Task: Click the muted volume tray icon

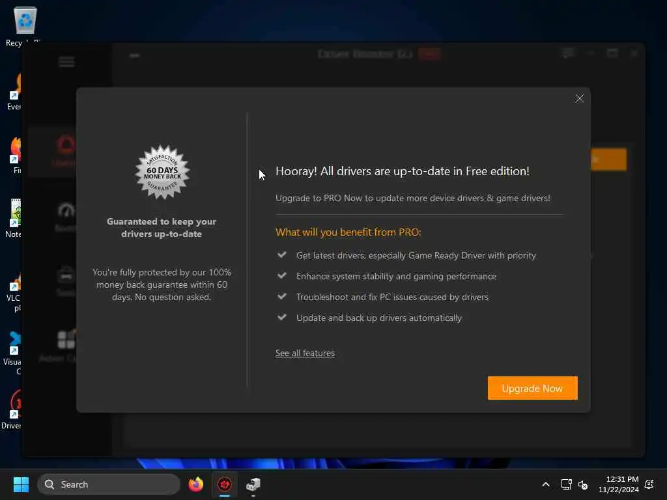Action: pyautogui.click(x=583, y=484)
